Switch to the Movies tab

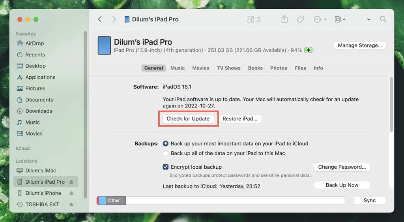pos(200,68)
